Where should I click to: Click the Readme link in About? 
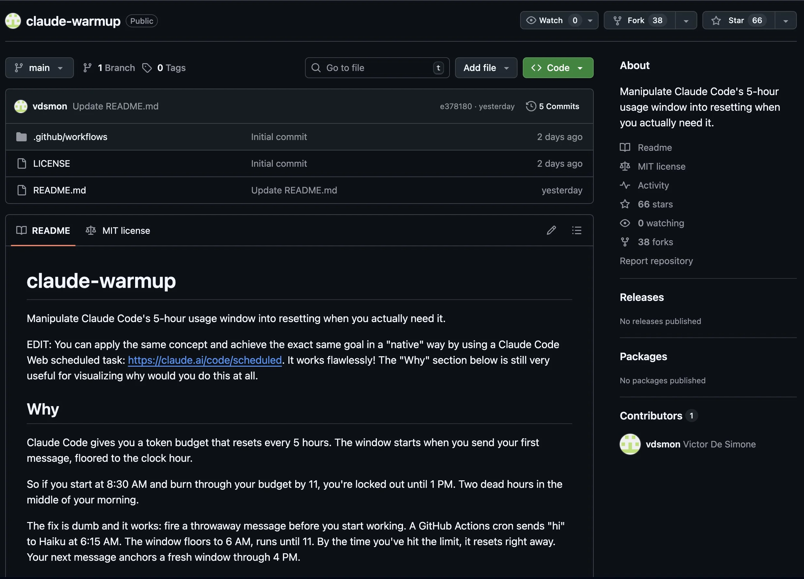pyautogui.click(x=654, y=148)
